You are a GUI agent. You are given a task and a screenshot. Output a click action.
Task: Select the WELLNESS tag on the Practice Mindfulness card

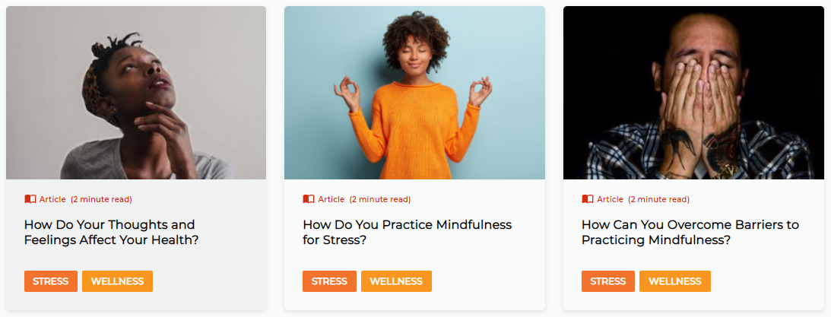click(x=396, y=281)
